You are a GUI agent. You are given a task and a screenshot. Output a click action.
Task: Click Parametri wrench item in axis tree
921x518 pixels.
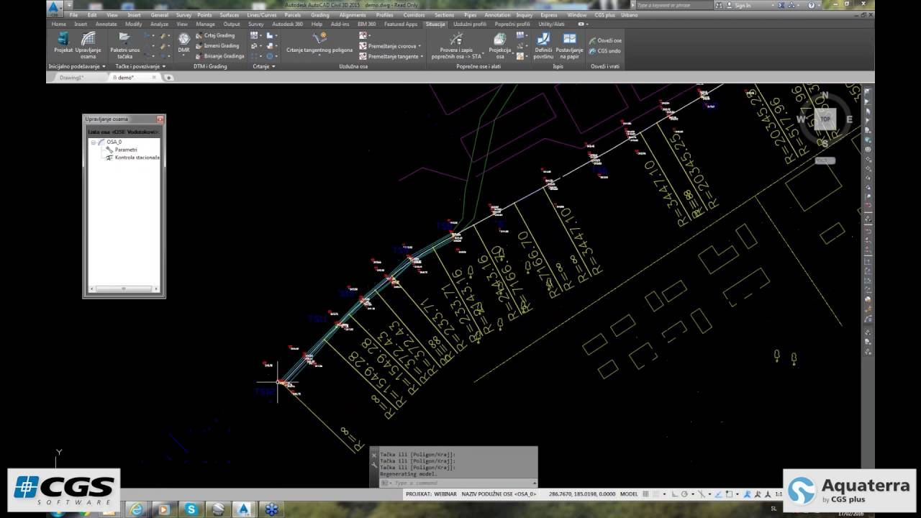pos(121,150)
